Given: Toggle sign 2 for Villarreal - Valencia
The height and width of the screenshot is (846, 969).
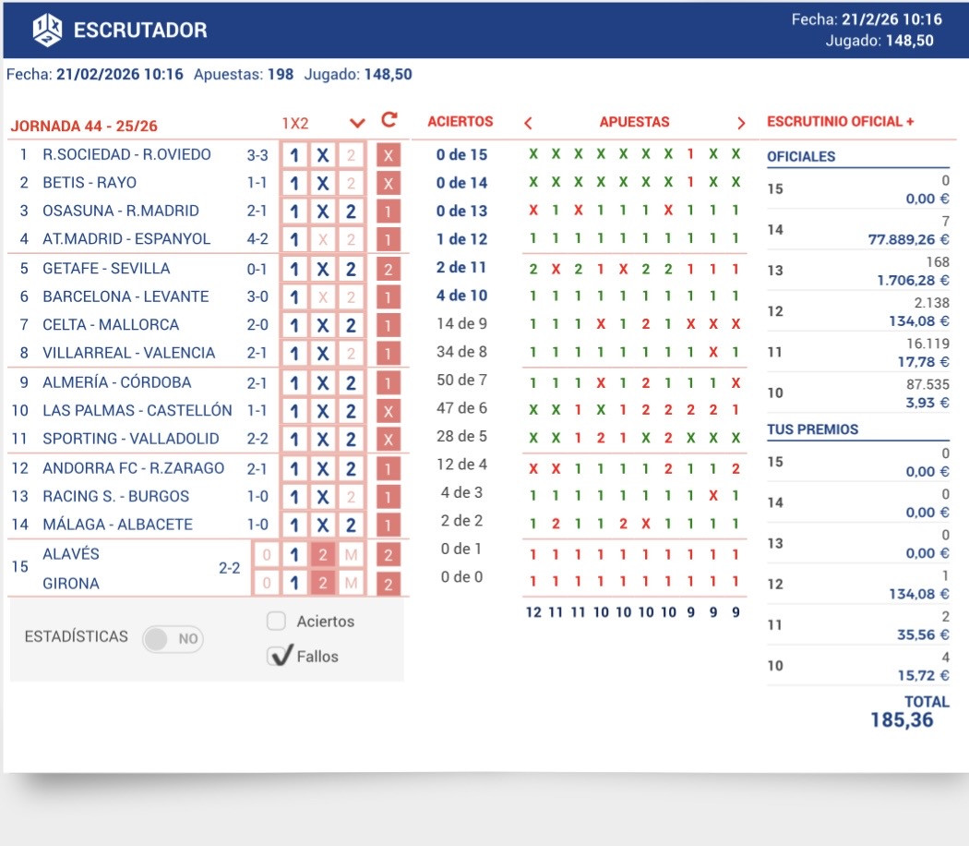Looking at the screenshot, I should click(x=351, y=354).
